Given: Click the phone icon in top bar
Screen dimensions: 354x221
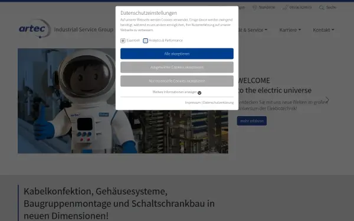Looking at the screenshot, I should click(x=285, y=8).
